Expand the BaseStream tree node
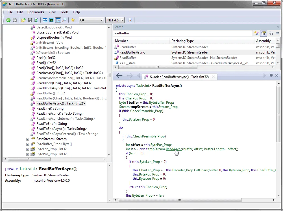Image resolution: width=283 pixels, height=211 pixels. [27, 139]
